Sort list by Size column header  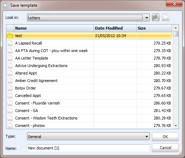[154, 28]
